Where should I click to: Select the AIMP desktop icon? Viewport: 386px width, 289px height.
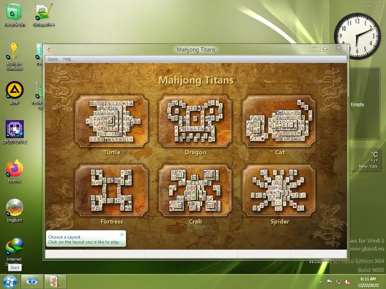click(14, 93)
